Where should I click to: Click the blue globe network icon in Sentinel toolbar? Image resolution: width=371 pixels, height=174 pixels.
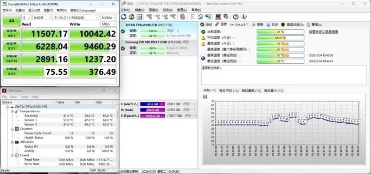208,17
